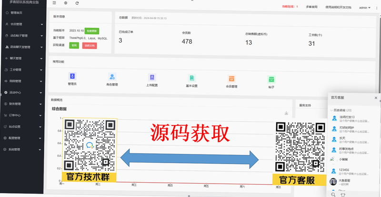Click the avatar of 123456 in chat list

(x=334, y=171)
